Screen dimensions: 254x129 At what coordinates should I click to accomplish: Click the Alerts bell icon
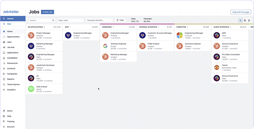pos(4,111)
